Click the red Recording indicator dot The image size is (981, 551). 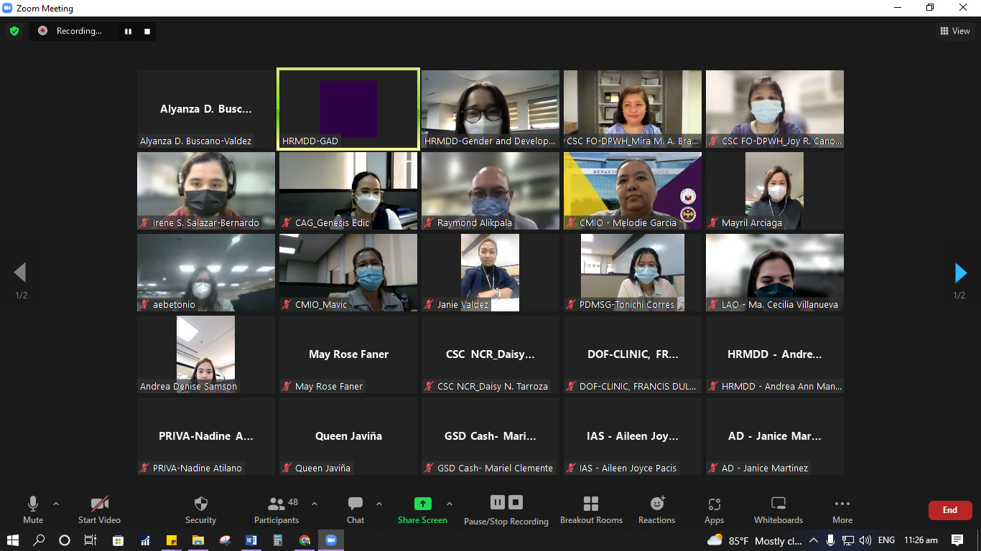[42, 31]
